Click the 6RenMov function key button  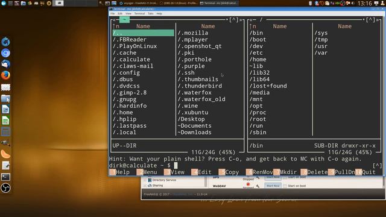[x=259, y=172]
